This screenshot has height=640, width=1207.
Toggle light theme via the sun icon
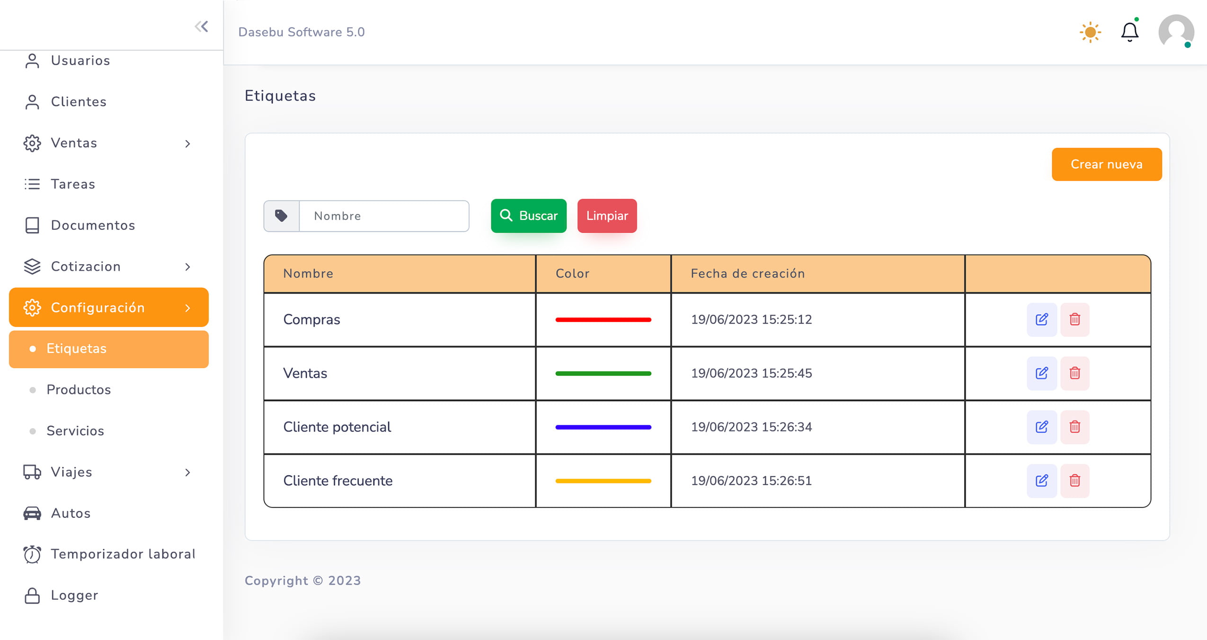[x=1090, y=32]
